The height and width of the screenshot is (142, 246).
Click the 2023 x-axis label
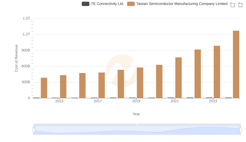click(213, 101)
